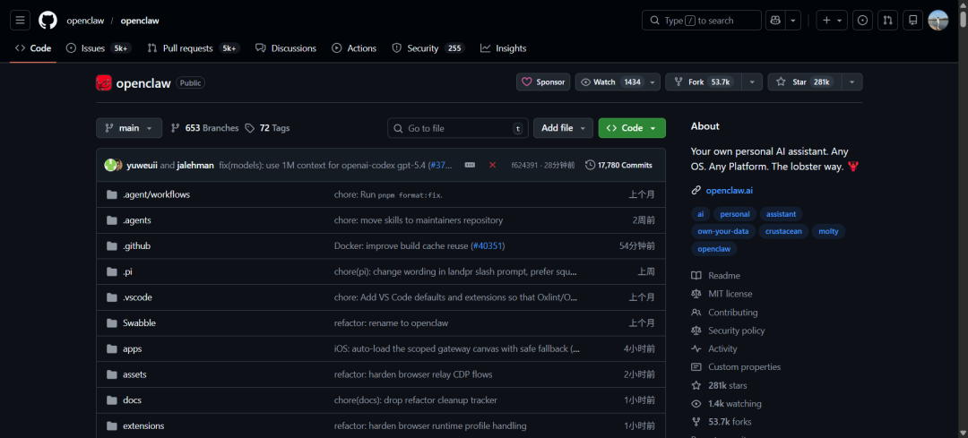This screenshot has height=438, width=968.
Task: Open the 17,780 Commits history
Action: click(618, 165)
